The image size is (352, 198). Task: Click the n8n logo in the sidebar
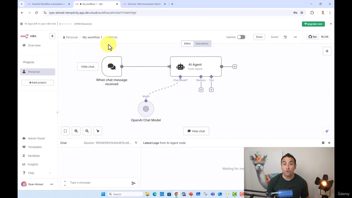(28, 36)
